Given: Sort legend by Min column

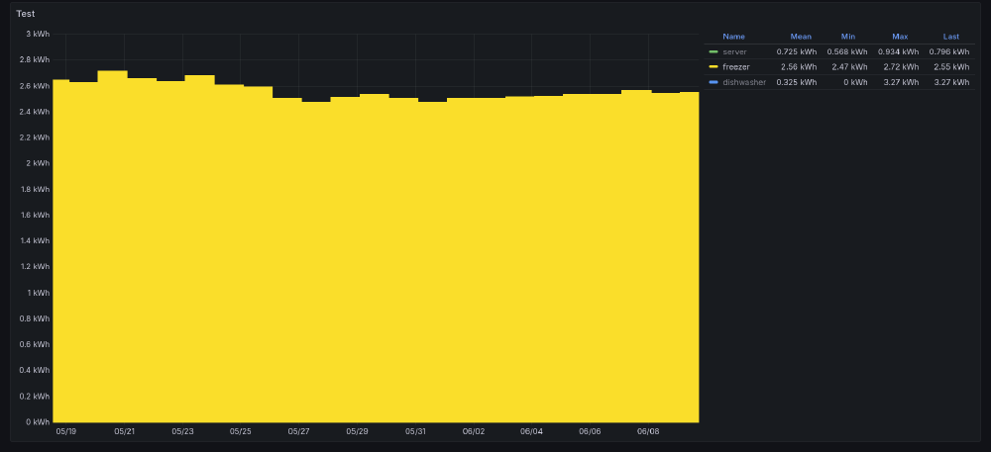Looking at the screenshot, I should (x=848, y=37).
